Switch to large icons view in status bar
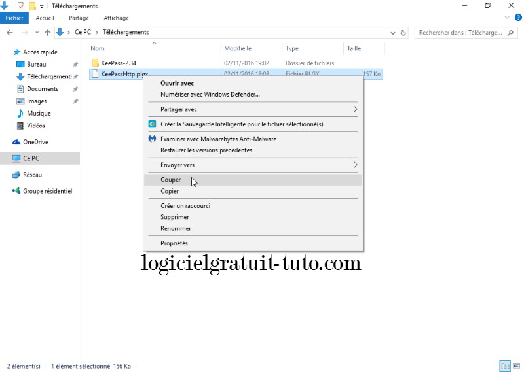Screen dimensions: 524x372 pyautogui.click(x=517, y=366)
